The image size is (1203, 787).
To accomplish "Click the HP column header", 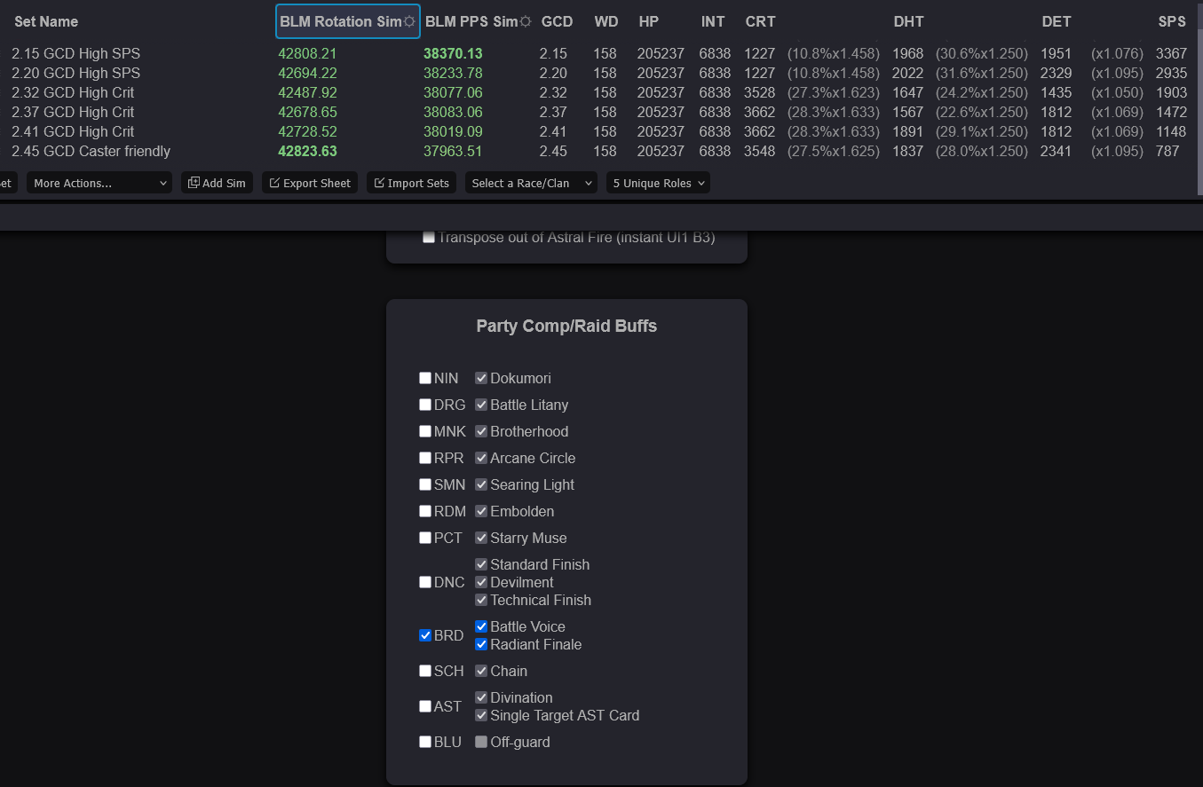I will click(648, 21).
